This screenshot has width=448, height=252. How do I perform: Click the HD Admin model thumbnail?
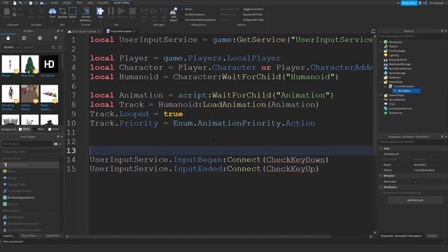click(x=49, y=64)
